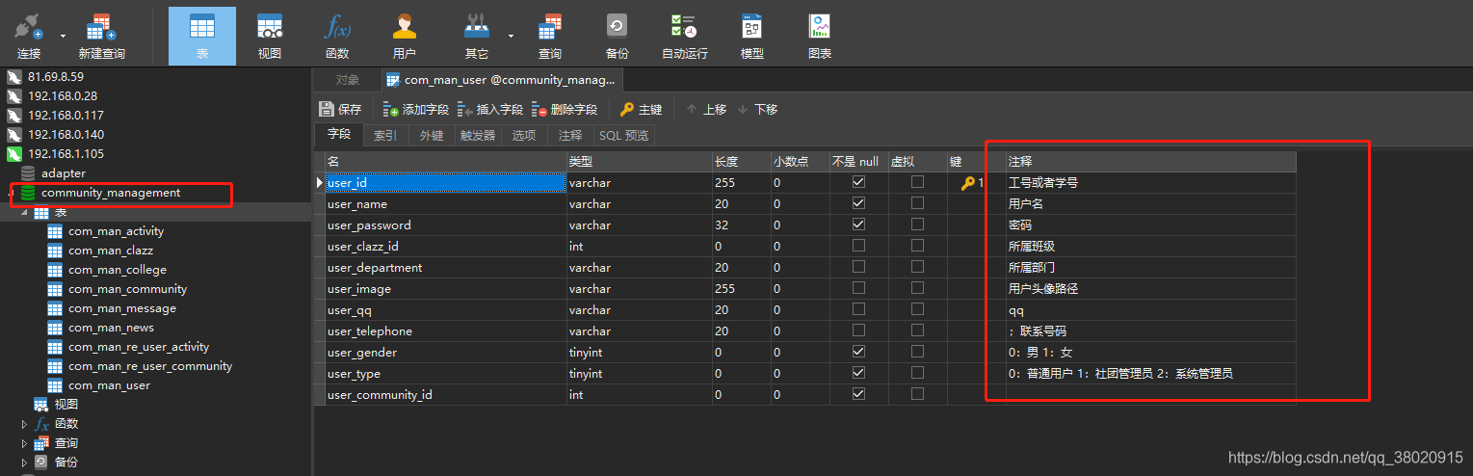
Task: Open the 用户 user toolbar icon
Action: 405,37
